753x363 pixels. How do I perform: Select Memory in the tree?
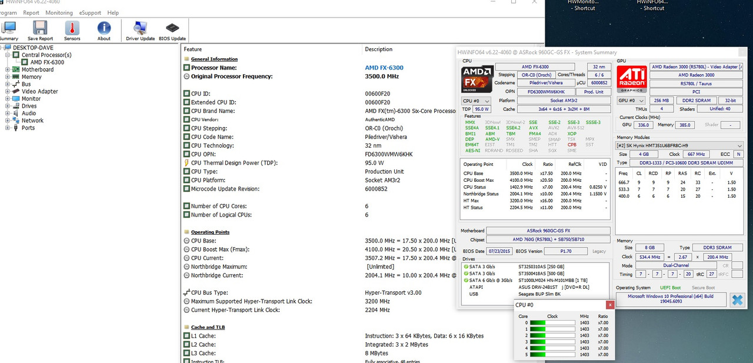32,76
